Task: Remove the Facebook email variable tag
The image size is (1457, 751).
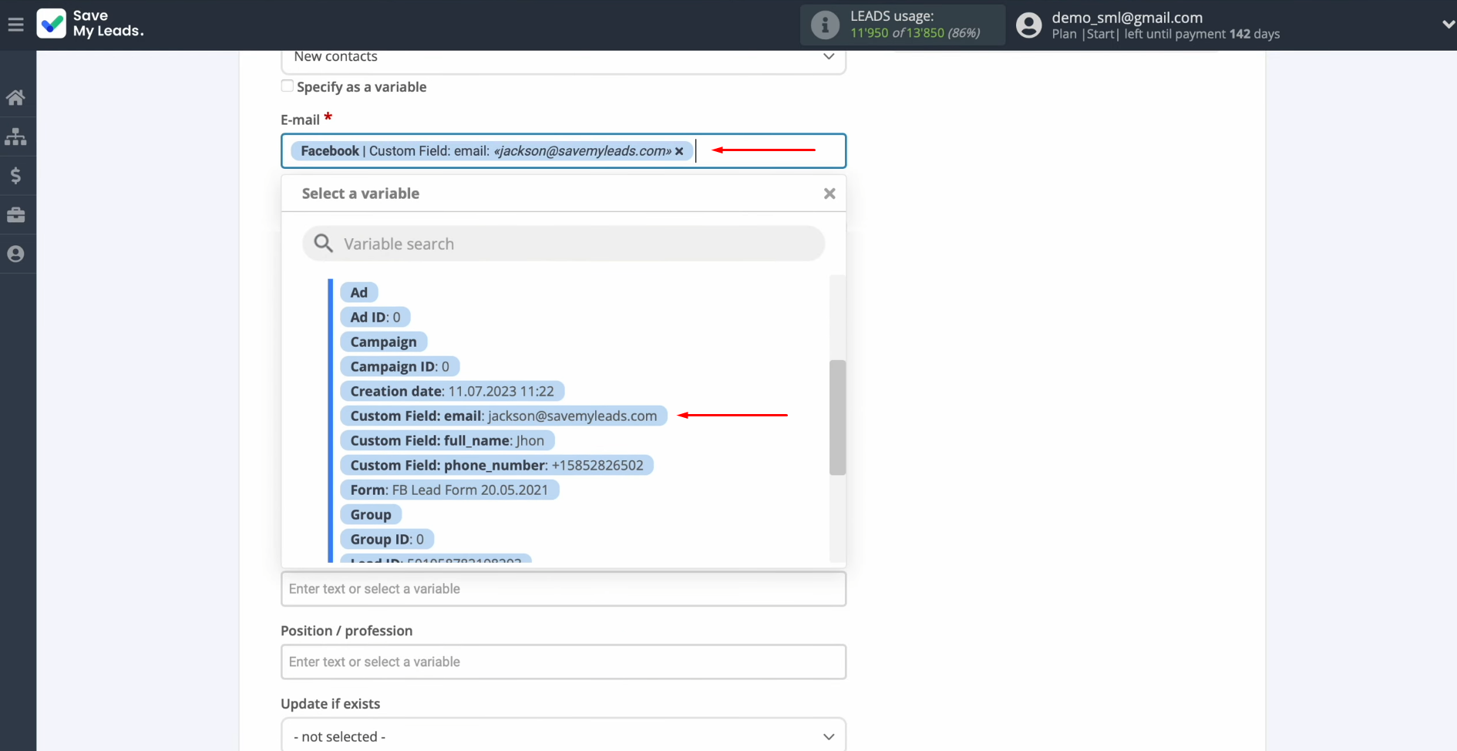Action: pos(679,151)
